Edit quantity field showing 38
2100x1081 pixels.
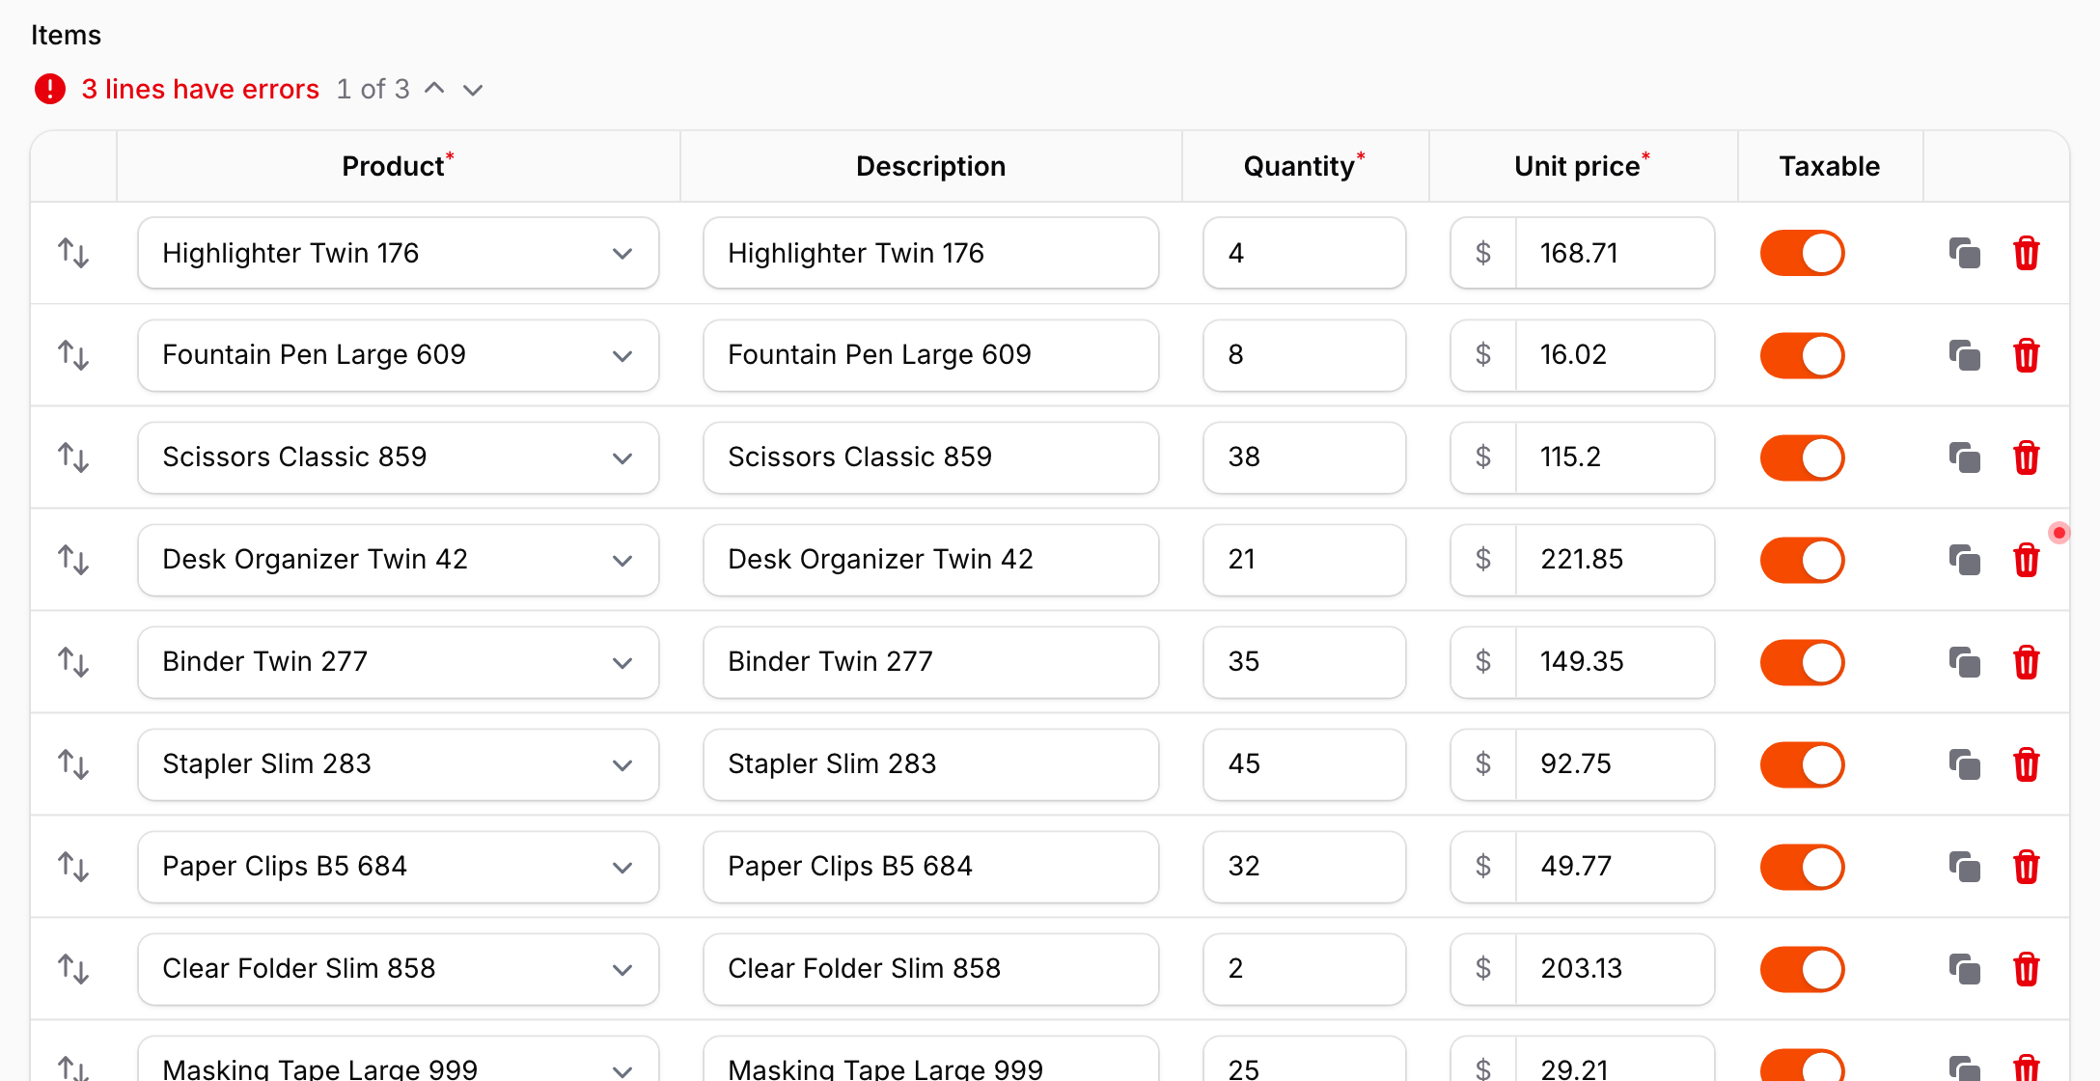tap(1304, 457)
